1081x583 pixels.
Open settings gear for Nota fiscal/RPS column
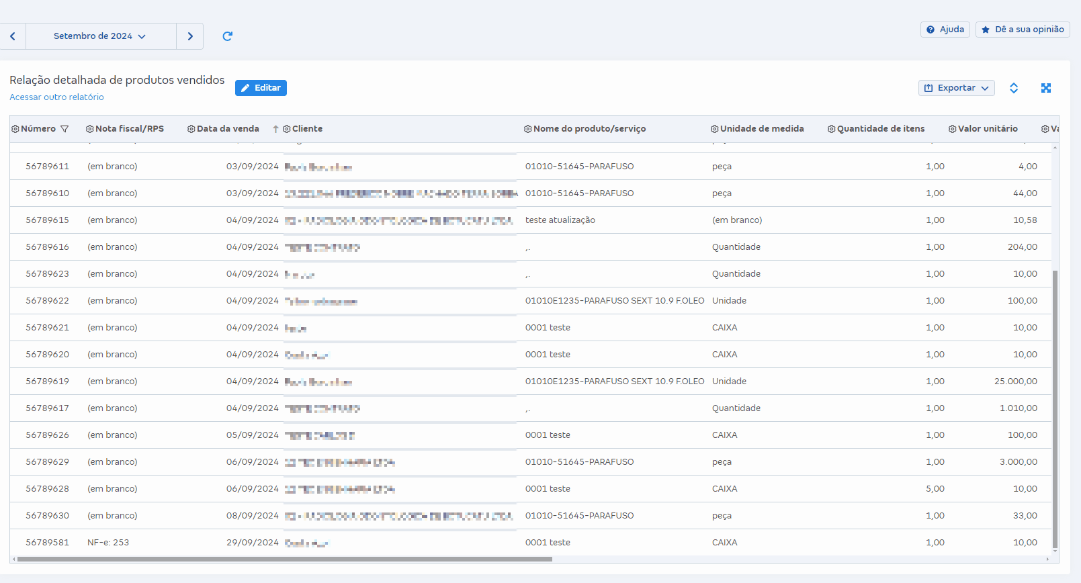(90, 129)
